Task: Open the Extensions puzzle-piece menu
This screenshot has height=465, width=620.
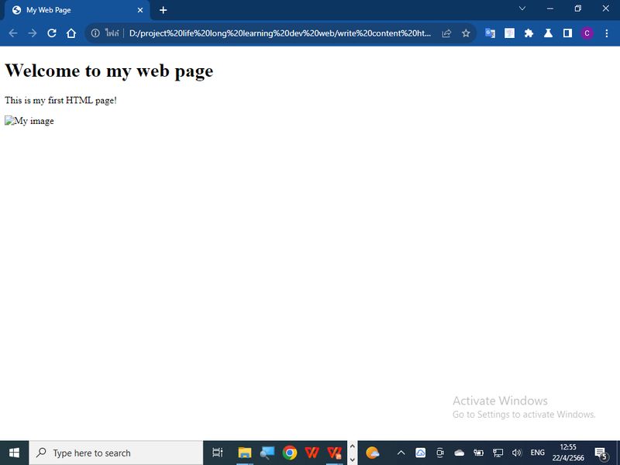Action: [529, 33]
